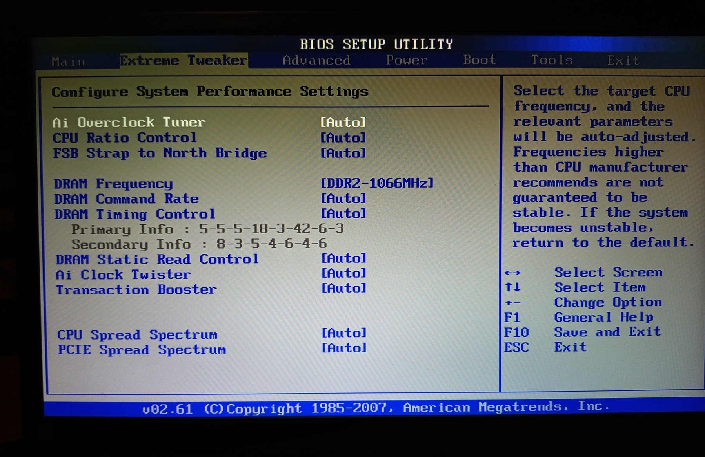This screenshot has height=457, width=705.
Task: Click the Secondary Info timings line
Action: pos(199,244)
